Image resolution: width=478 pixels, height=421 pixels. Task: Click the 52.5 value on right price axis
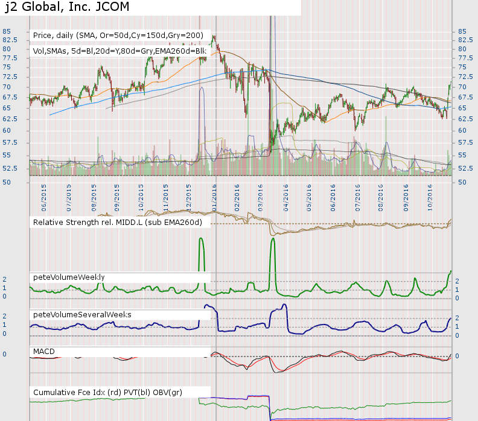(465, 168)
